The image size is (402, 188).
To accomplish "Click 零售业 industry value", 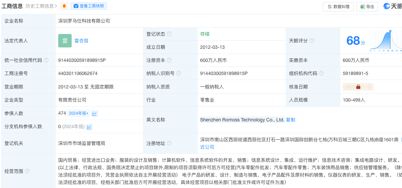I will point(207,100).
